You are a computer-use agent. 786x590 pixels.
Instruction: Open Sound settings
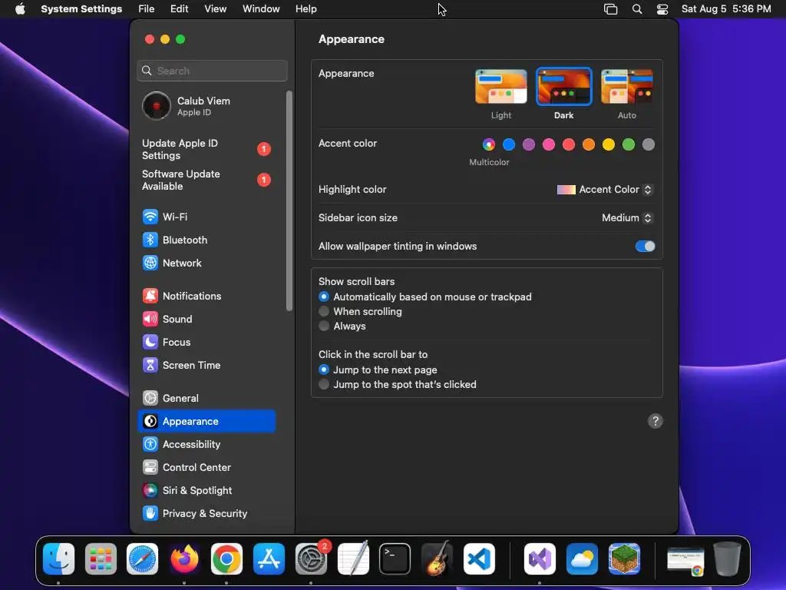206,319
